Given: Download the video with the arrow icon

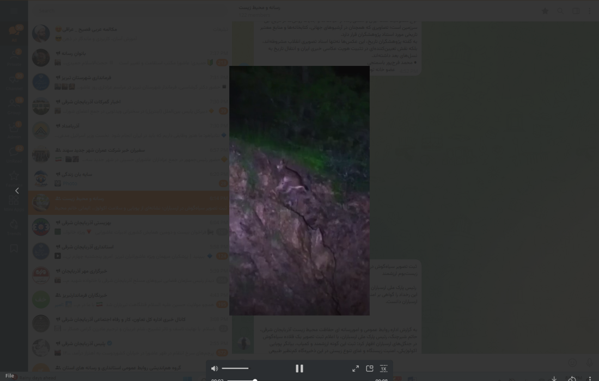Looking at the screenshot, I should (554, 378).
